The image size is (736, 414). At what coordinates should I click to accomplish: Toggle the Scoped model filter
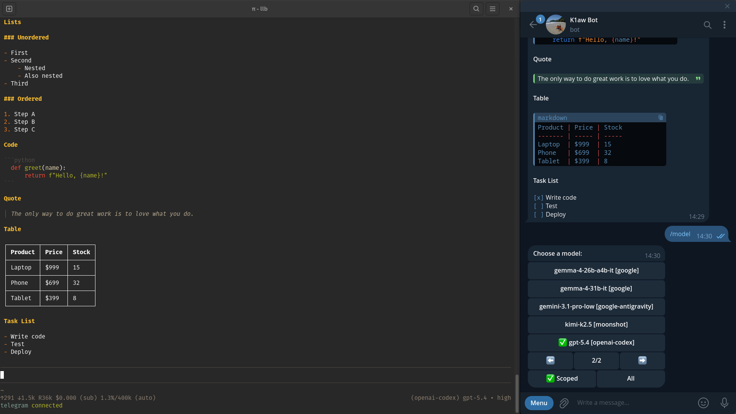click(562, 379)
